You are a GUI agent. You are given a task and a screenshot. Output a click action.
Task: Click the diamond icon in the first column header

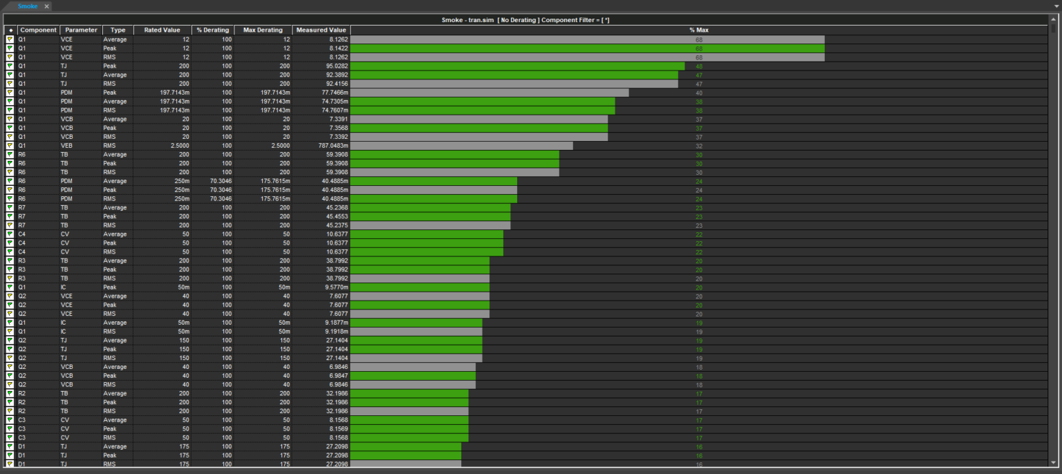(10, 30)
